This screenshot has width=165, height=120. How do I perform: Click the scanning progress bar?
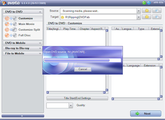(82, 60)
